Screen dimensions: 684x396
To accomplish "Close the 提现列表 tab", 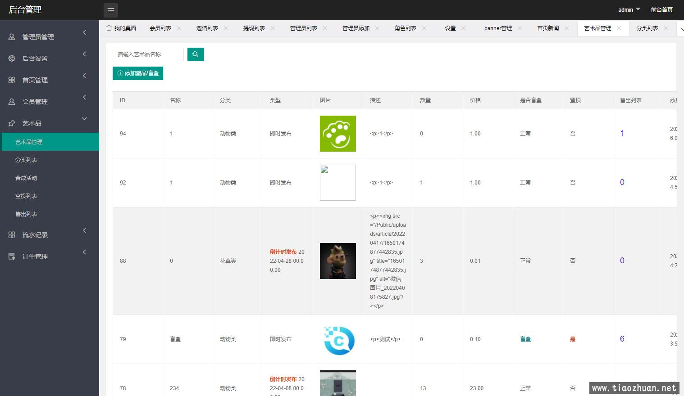I will [273, 28].
